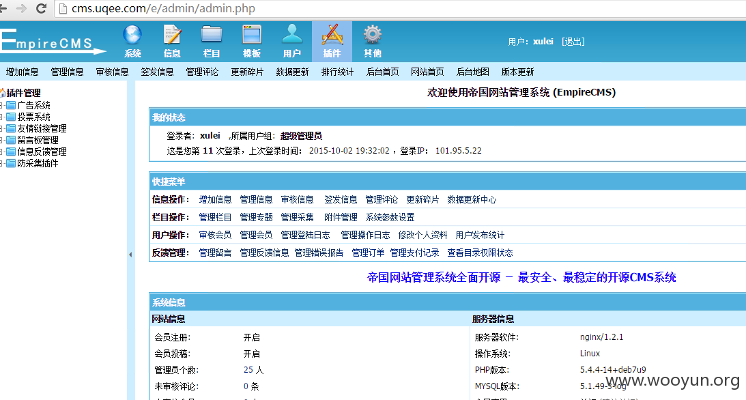Image resolution: width=746 pixels, height=400 pixels.
Task: Open 管理支付记录 quick menu link
Action: (414, 253)
